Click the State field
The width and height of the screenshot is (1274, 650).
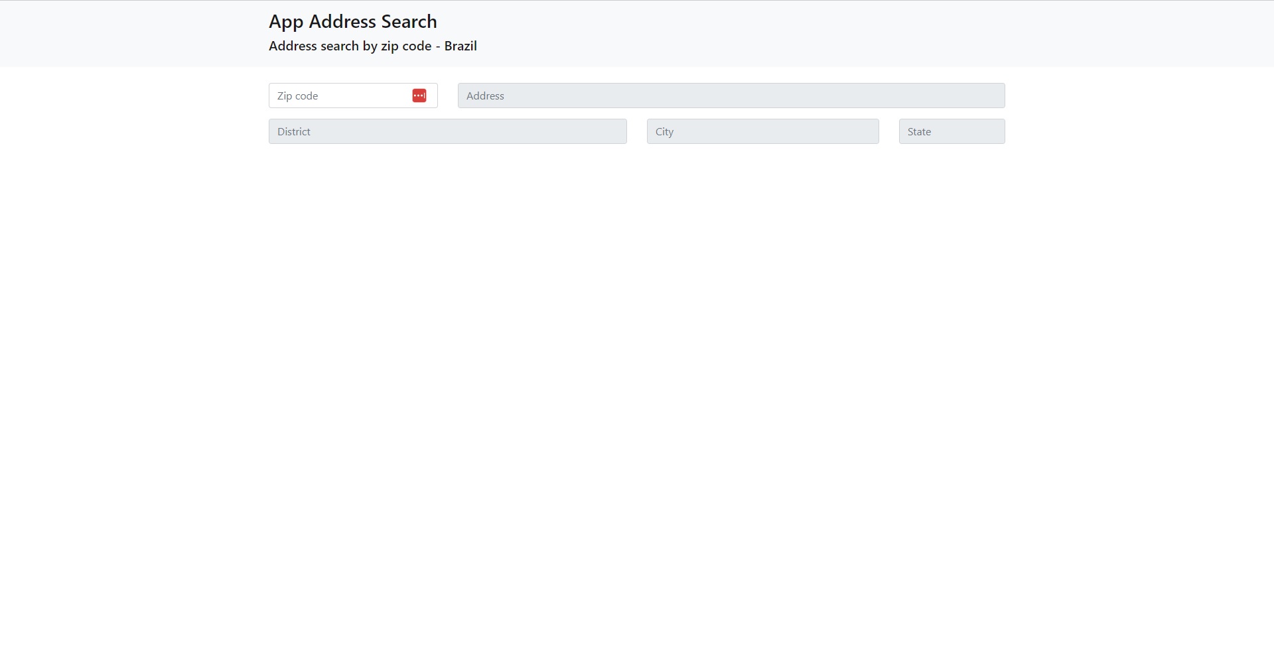(x=952, y=131)
